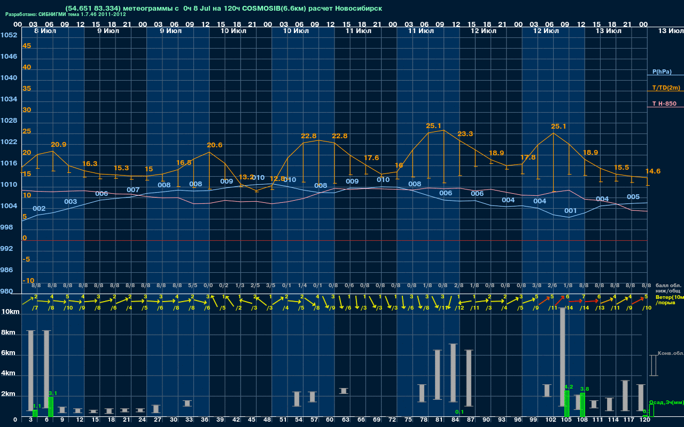The height and width of the screenshot is (427, 684).
Task: Select the T/TD(2m) legend label
Action: (666, 88)
